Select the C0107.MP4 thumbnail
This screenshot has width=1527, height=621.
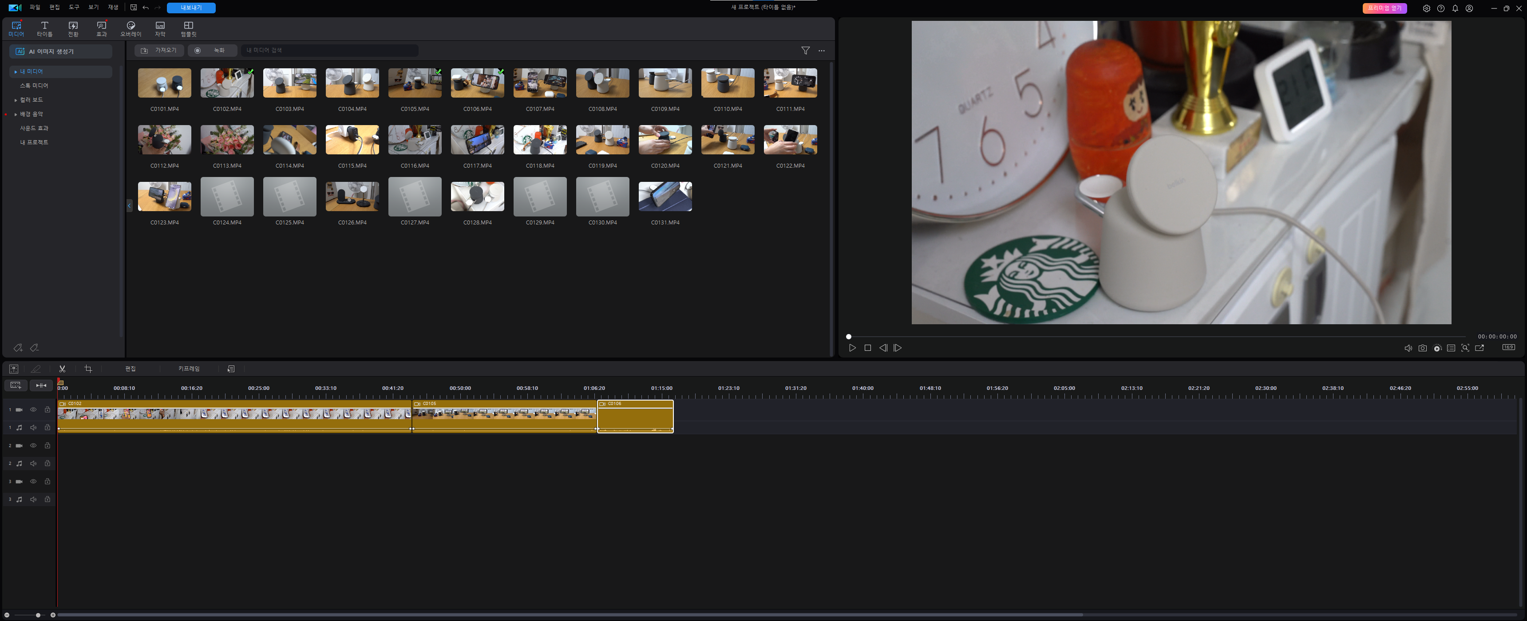coord(539,83)
